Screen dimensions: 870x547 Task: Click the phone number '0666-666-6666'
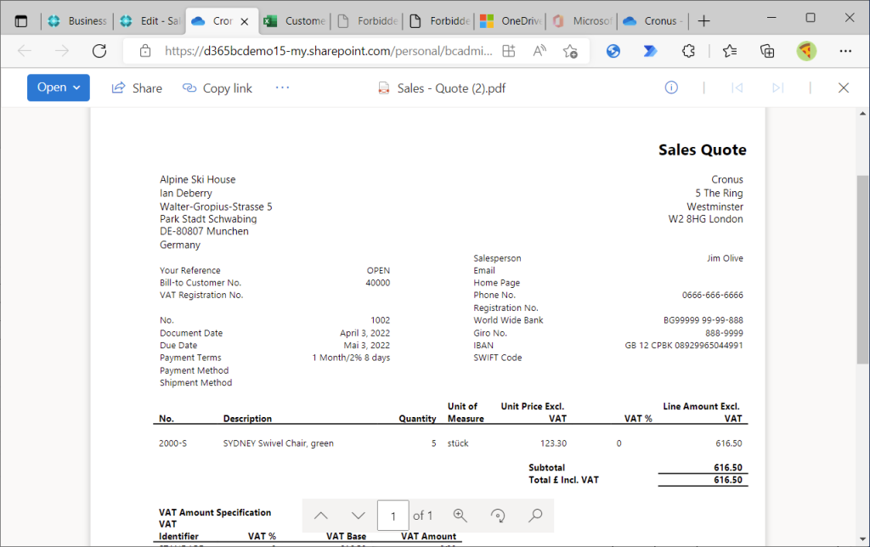[x=713, y=295]
